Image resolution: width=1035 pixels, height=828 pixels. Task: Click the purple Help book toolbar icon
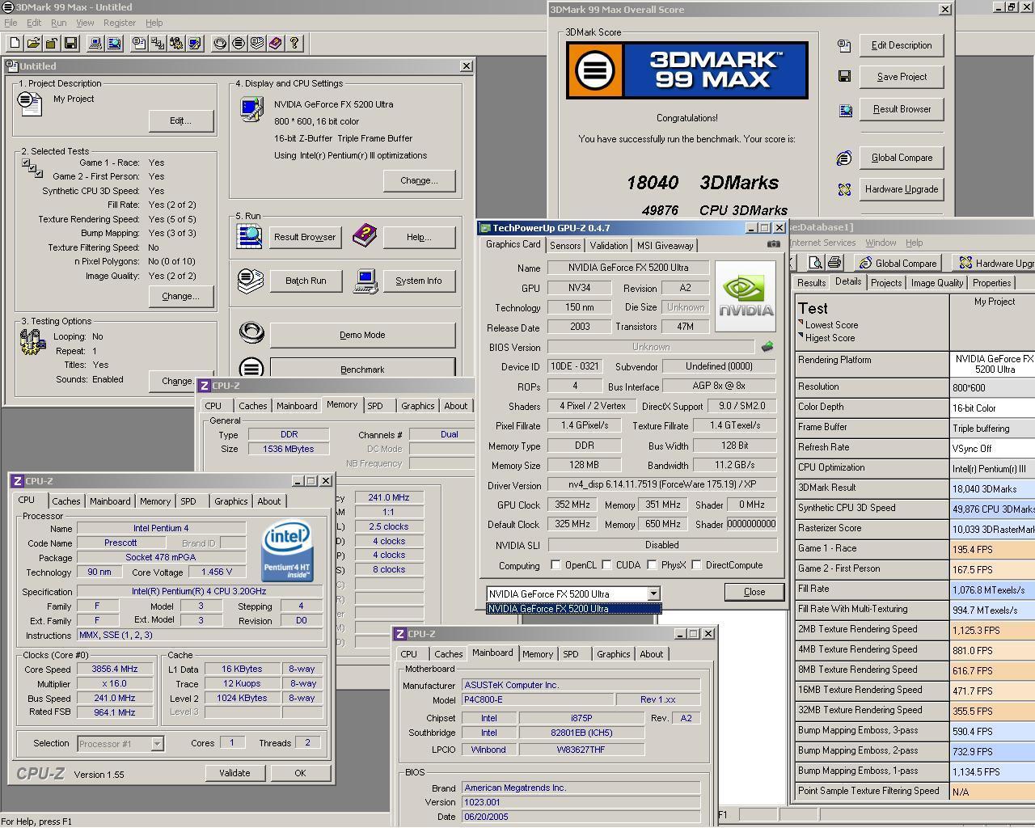point(276,43)
